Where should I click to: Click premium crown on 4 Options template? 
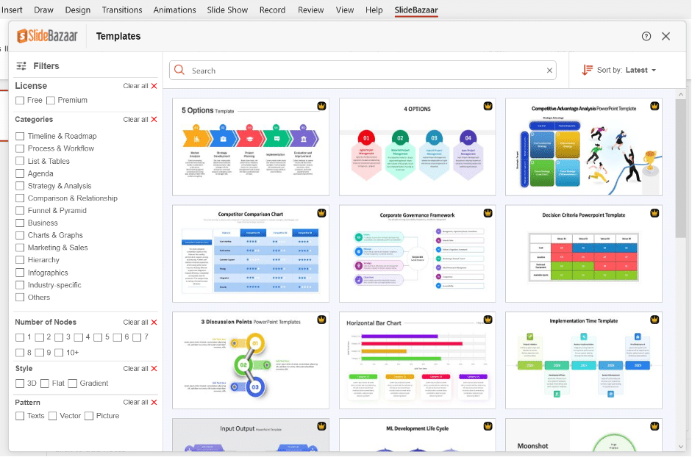click(488, 106)
